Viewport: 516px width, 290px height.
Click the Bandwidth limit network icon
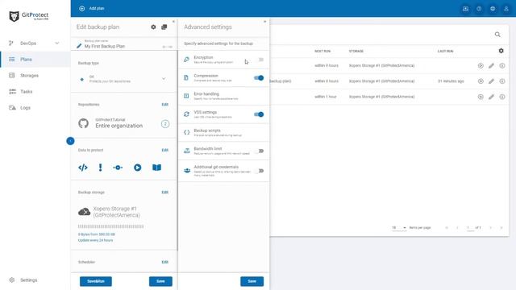[186, 151]
